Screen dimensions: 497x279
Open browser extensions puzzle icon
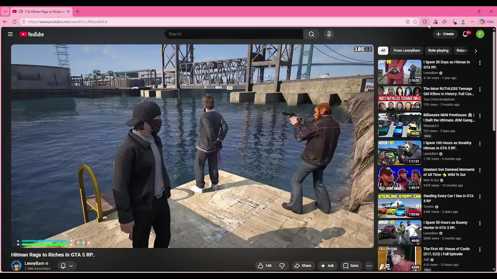point(425,22)
